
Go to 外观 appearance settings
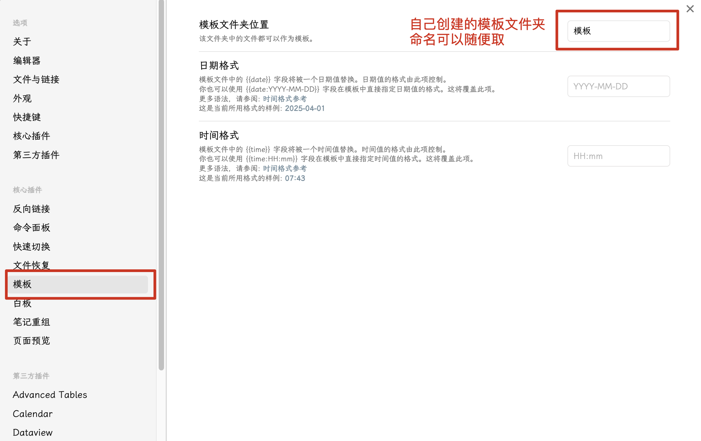22,98
